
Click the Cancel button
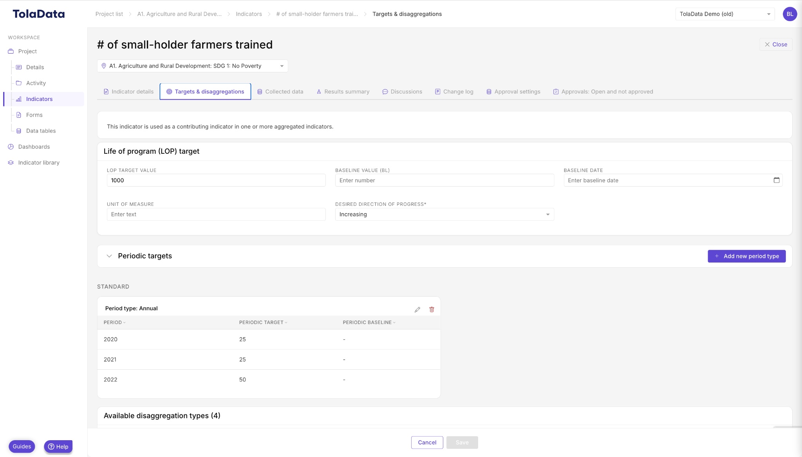click(x=427, y=443)
